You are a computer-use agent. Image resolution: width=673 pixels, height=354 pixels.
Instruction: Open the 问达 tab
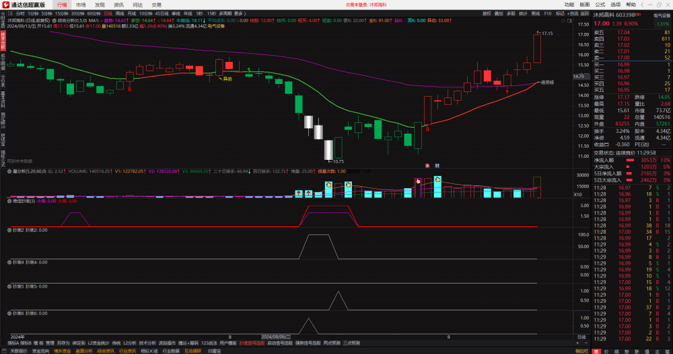(x=138, y=5)
